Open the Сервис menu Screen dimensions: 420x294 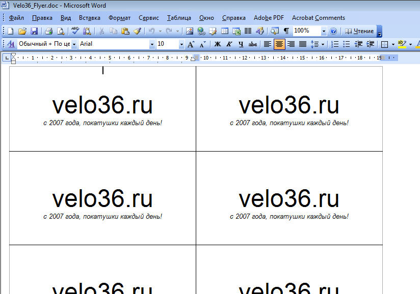[149, 18]
